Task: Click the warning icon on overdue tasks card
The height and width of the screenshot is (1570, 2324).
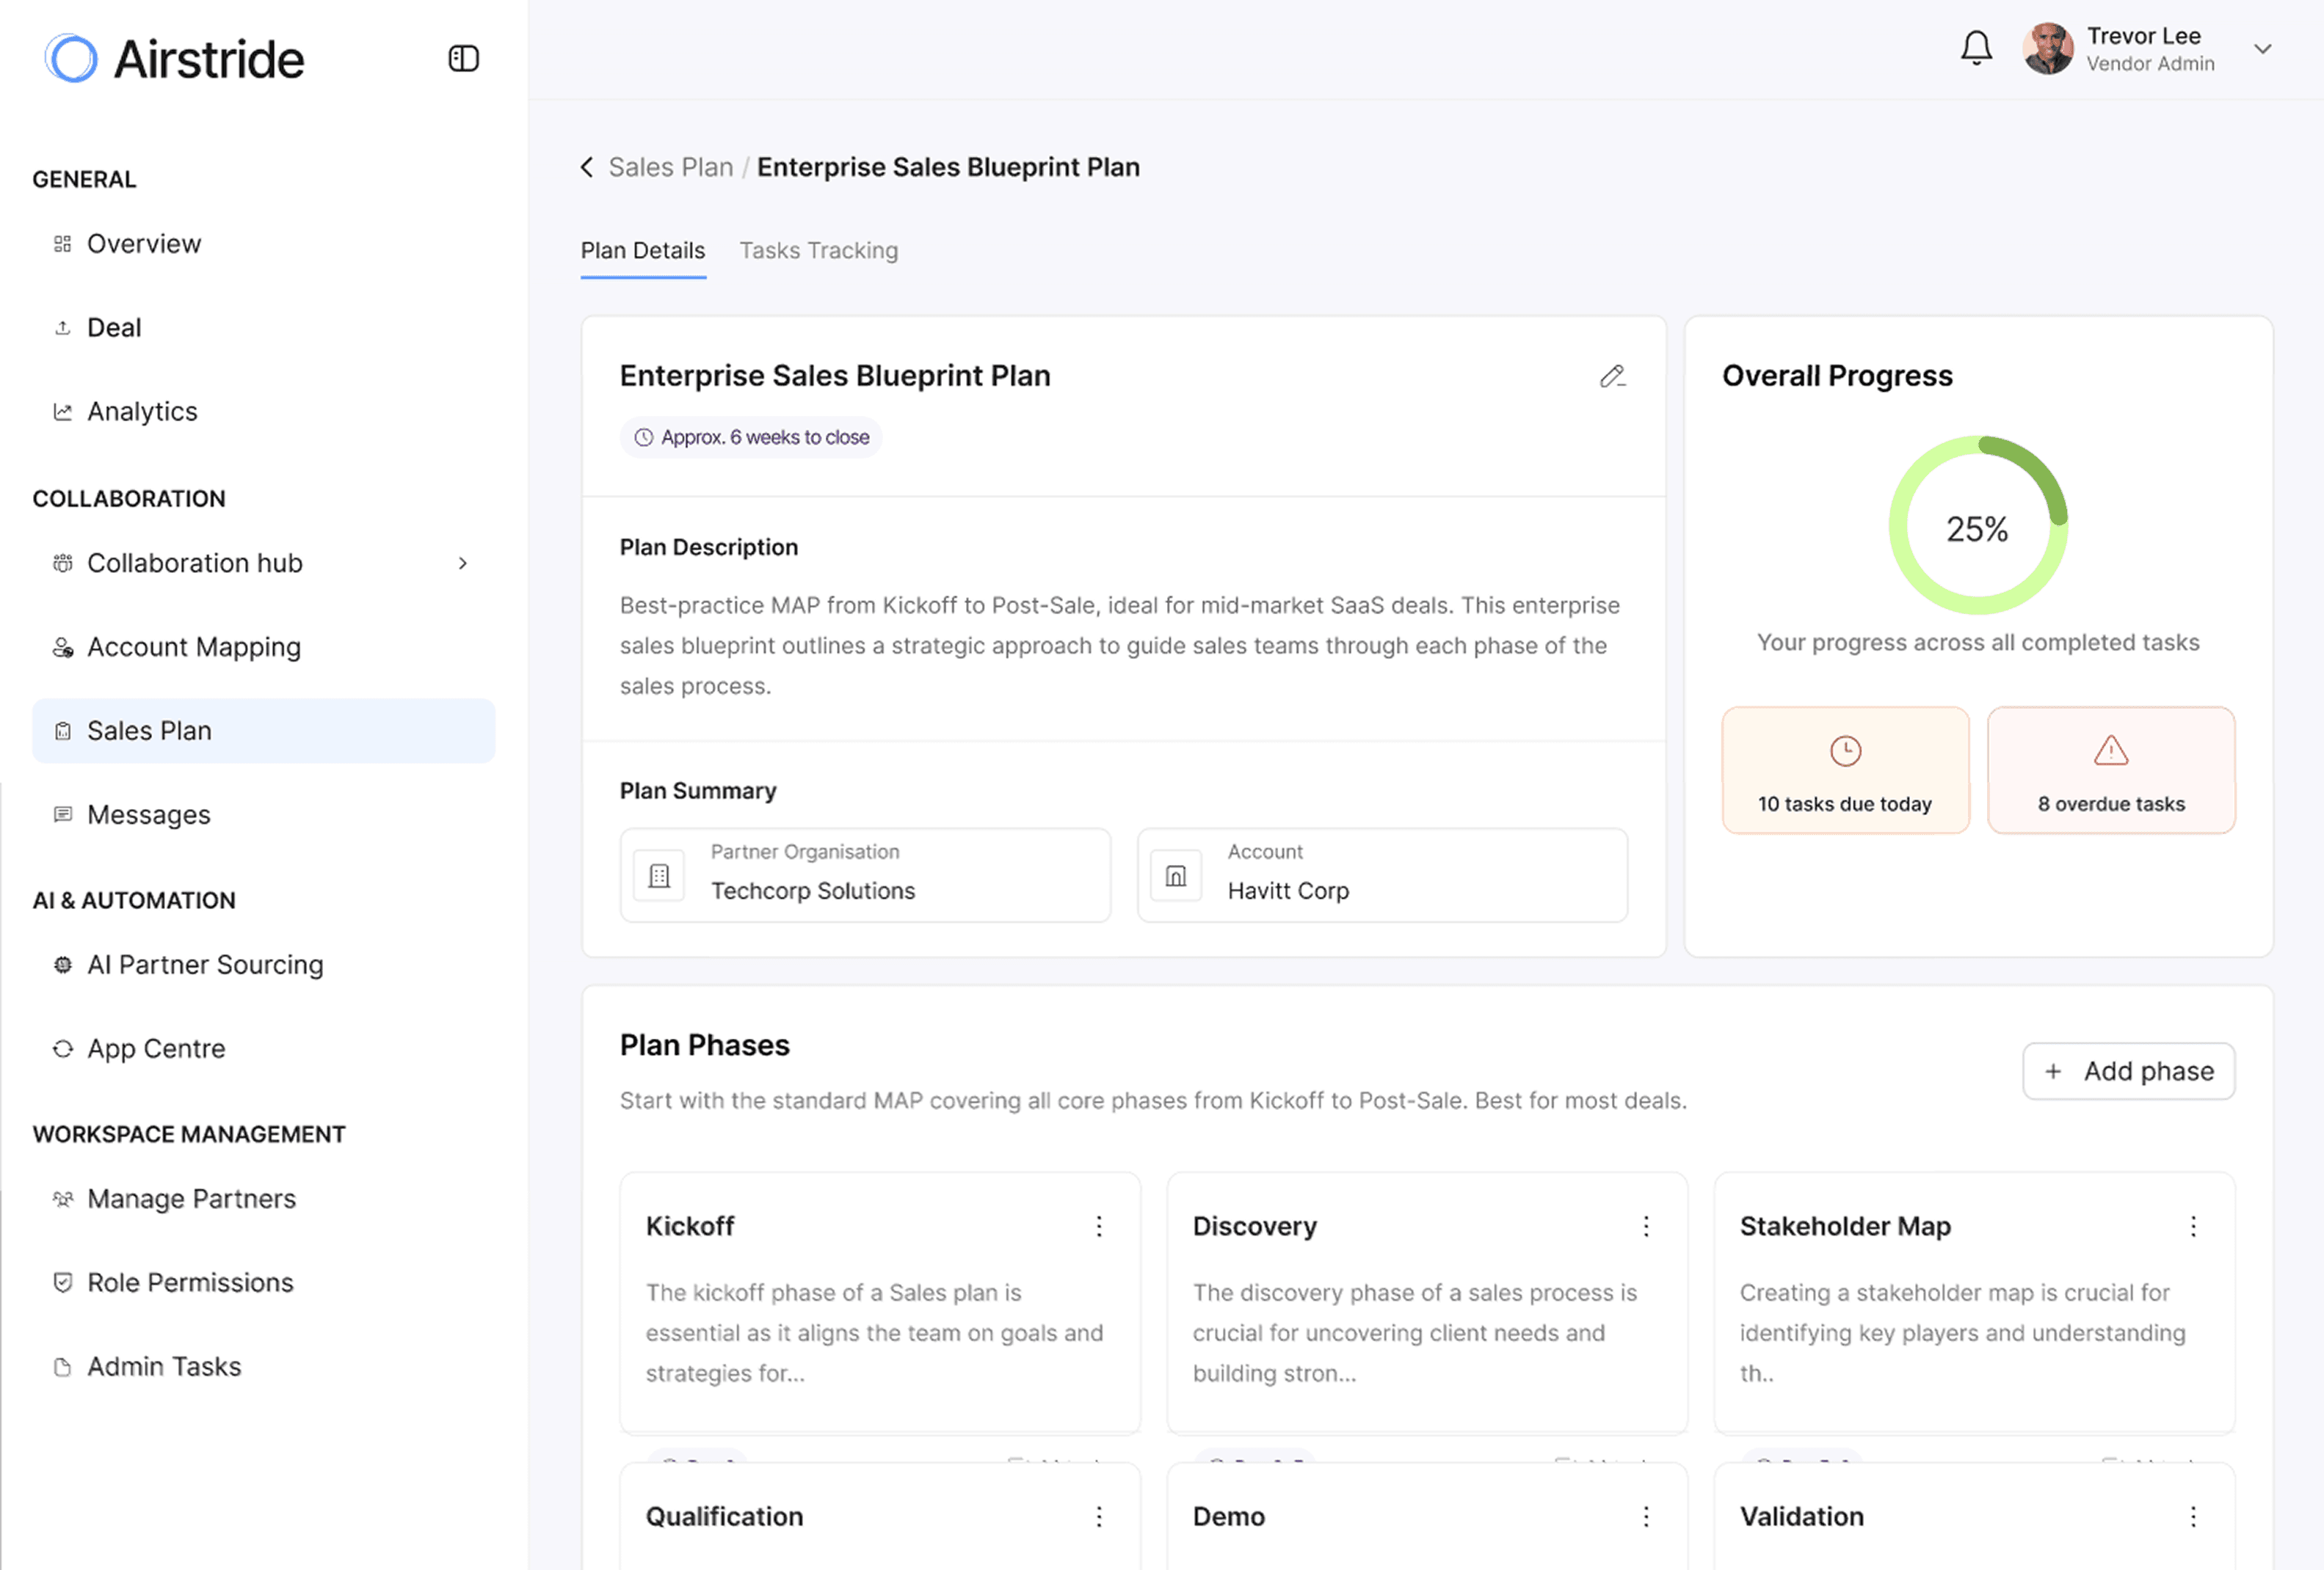Action: click(2110, 751)
